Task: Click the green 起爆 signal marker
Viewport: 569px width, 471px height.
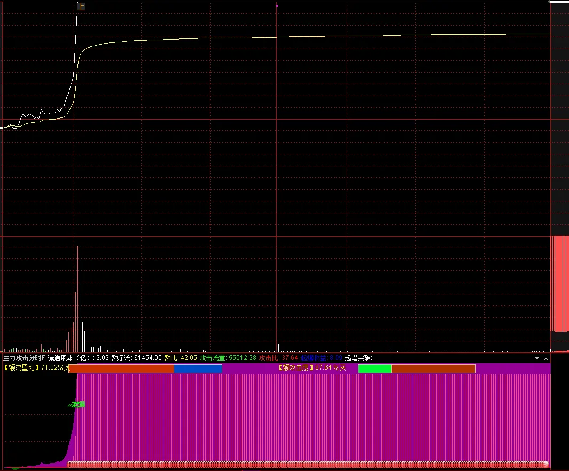Action: pos(76,404)
